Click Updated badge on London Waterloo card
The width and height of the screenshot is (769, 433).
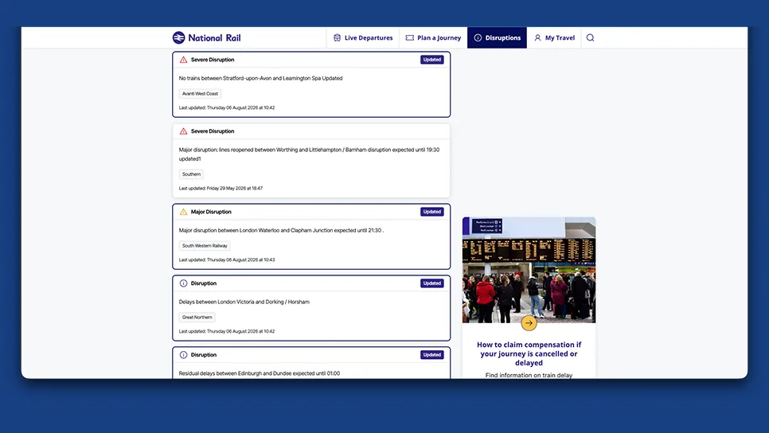432,212
